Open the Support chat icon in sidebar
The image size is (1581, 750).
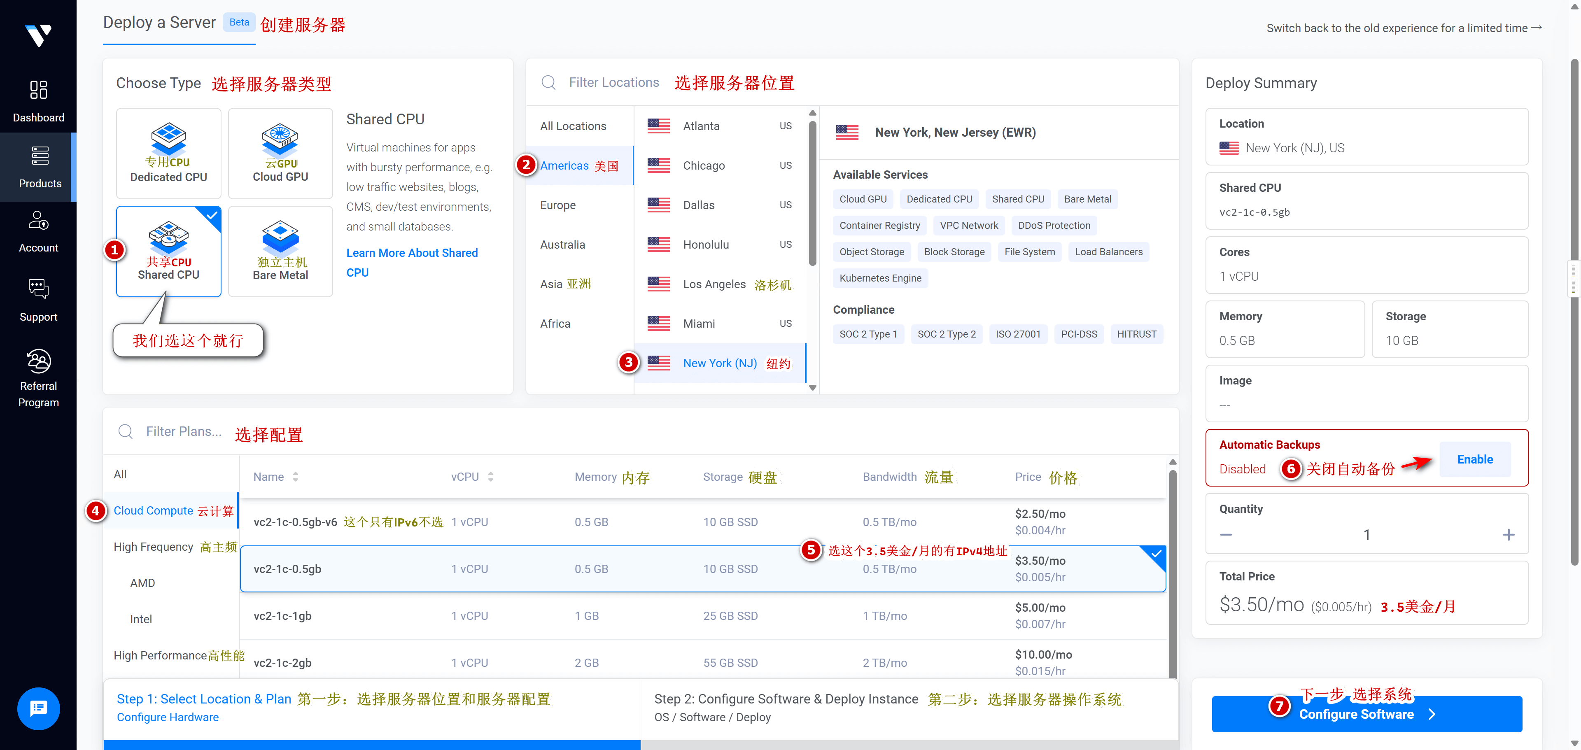point(38,289)
